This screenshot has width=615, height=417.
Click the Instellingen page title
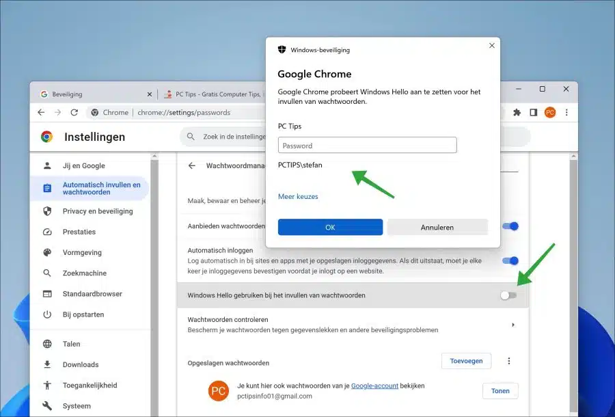coord(94,137)
